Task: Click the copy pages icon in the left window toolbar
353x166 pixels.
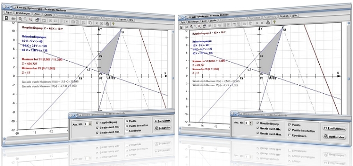Action: 90,23
